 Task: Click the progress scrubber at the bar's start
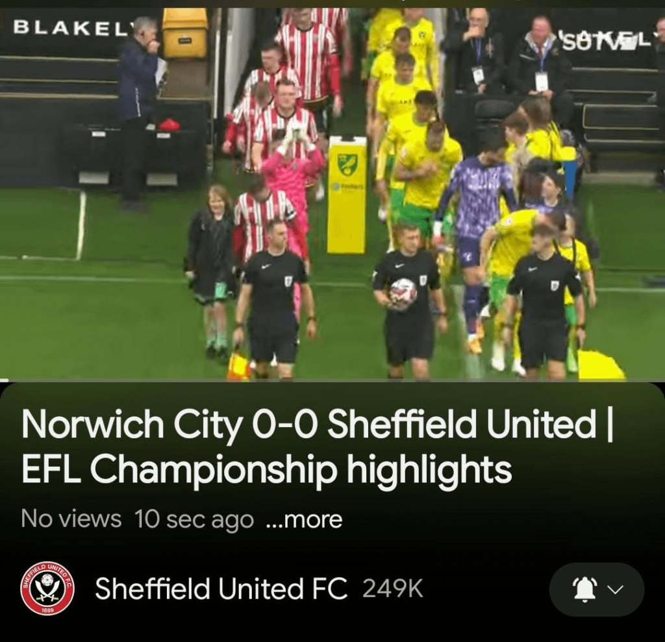(x=3, y=380)
